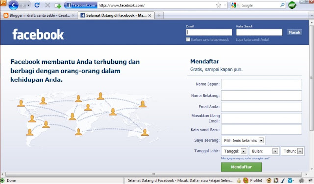This screenshot has height=184, width=314.
Task: Click the green status icon beside Done
Action: [2, 180]
